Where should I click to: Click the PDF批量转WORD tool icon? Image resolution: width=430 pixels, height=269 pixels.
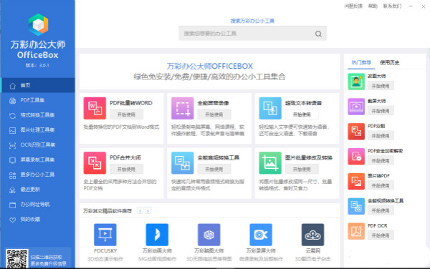pyautogui.click(x=95, y=108)
